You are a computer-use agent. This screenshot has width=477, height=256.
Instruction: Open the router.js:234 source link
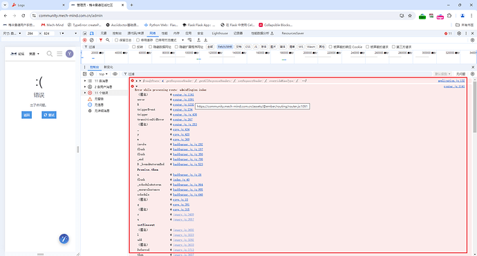tap(183, 109)
